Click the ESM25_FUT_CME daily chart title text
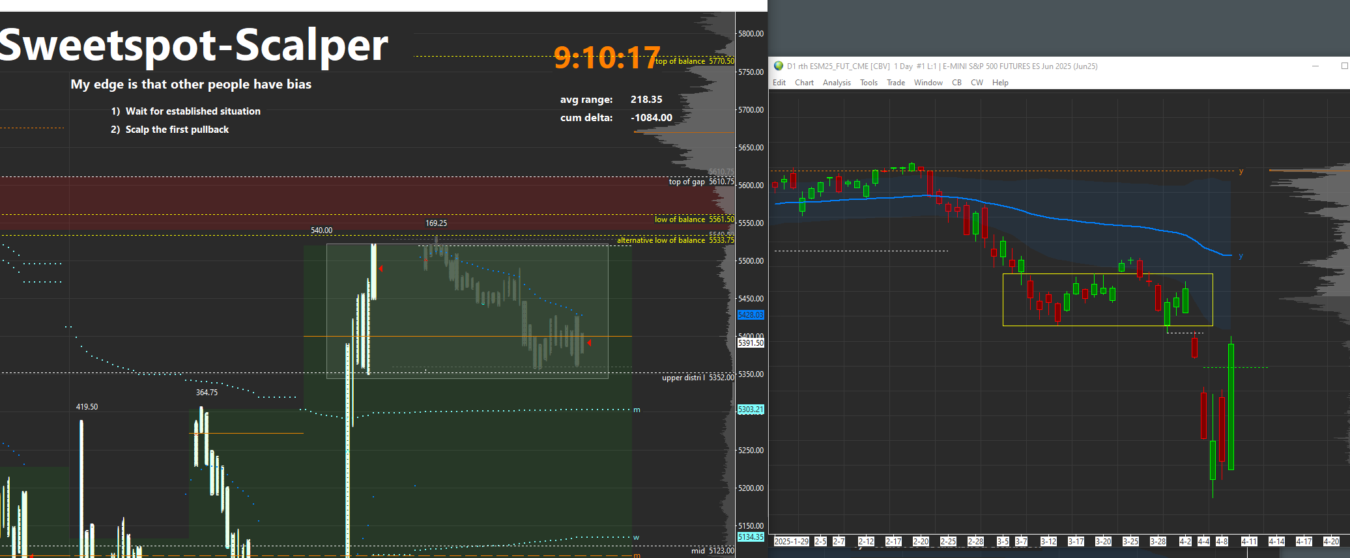The image size is (1350, 558). (942, 66)
